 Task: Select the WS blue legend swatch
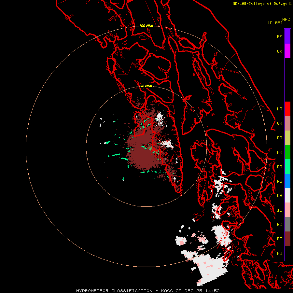(287, 181)
